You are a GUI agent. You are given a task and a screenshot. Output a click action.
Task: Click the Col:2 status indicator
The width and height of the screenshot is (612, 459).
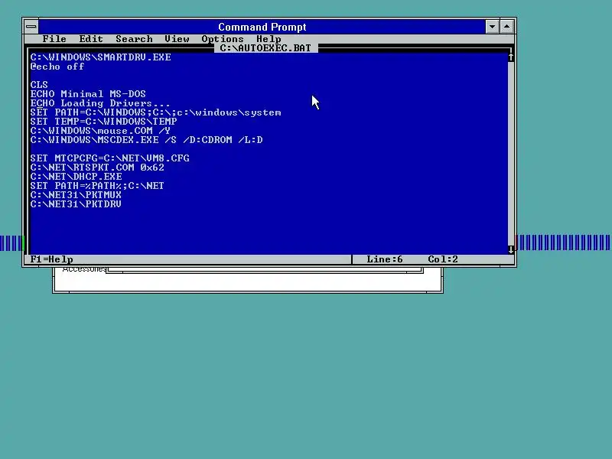[x=443, y=259]
